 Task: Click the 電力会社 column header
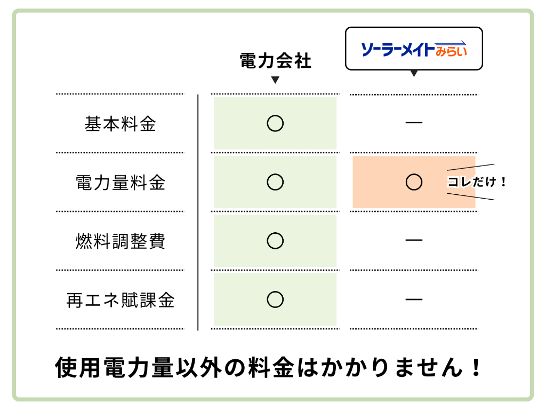(275, 61)
